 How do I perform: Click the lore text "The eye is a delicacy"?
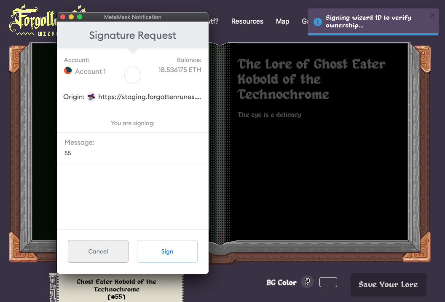269,115
